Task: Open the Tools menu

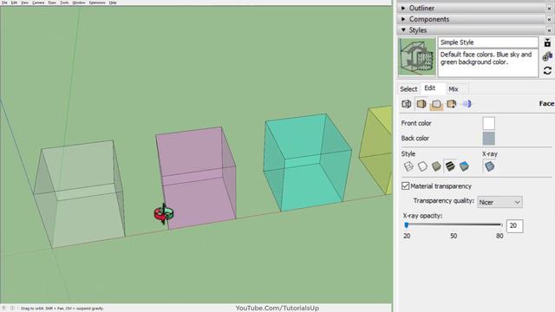Action: tap(64, 3)
